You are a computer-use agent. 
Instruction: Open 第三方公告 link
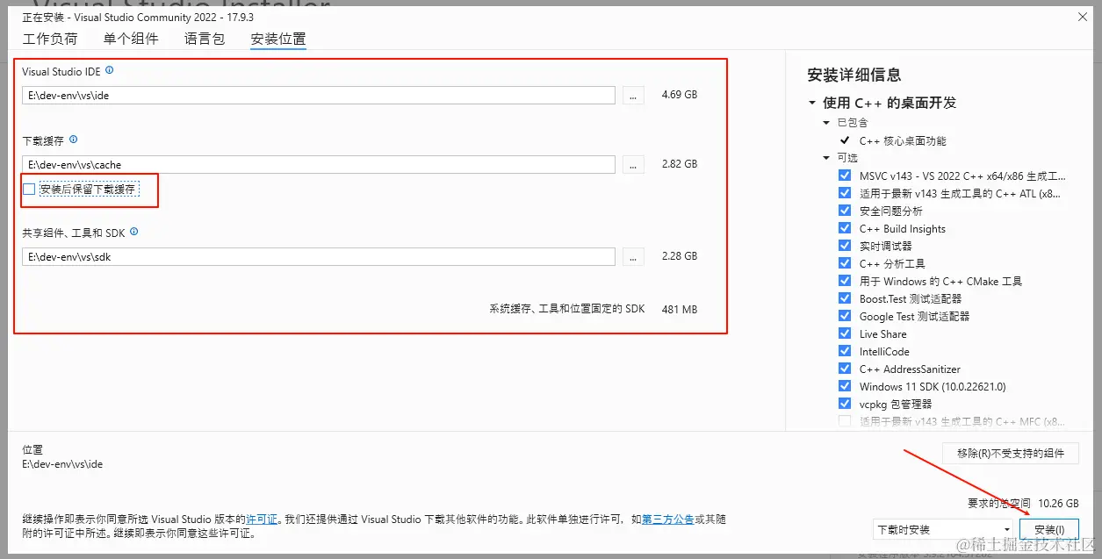(668, 520)
